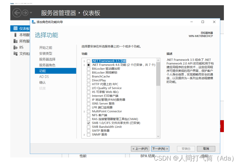This screenshot has width=239, height=165.
Task: Open IIS icon in left sidebar
Action: point(15,47)
